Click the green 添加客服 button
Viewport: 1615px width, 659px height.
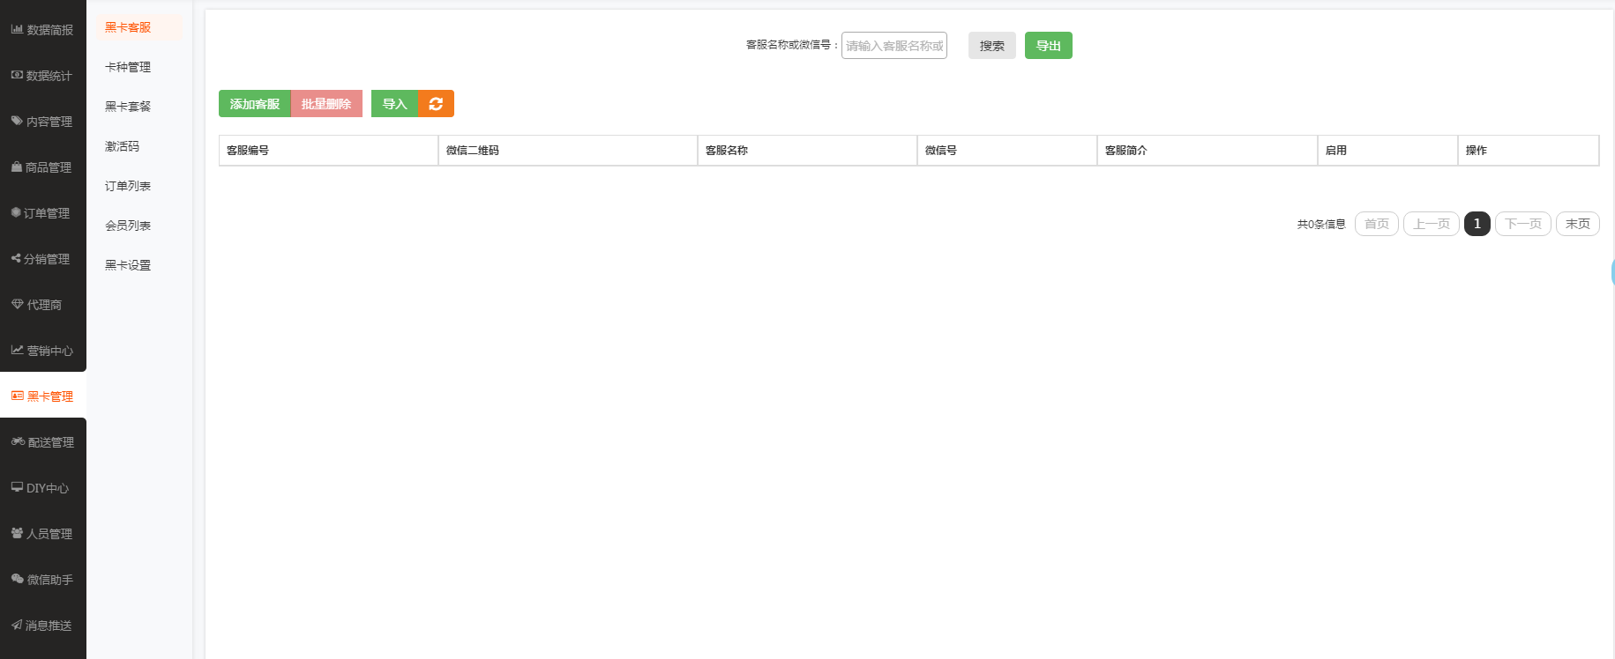pyautogui.click(x=254, y=104)
